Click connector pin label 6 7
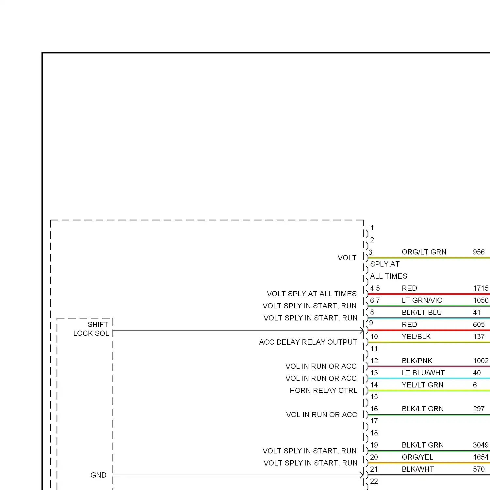Image resolution: width=490 pixels, height=490 pixels. coord(375,300)
